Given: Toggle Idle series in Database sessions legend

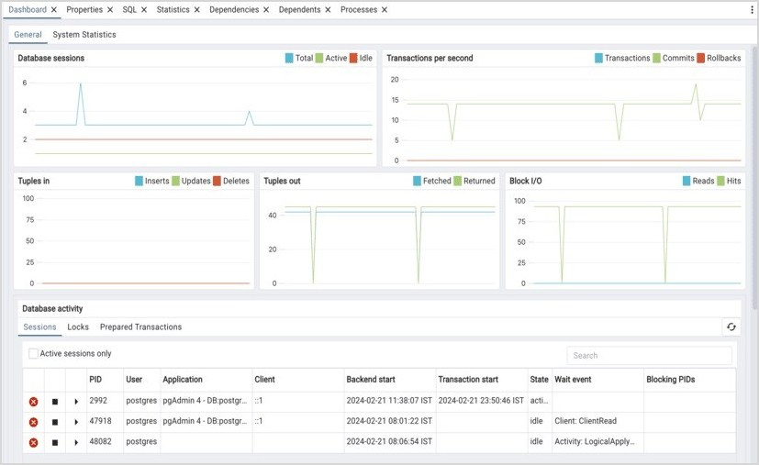Looking at the screenshot, I should 361,58.
